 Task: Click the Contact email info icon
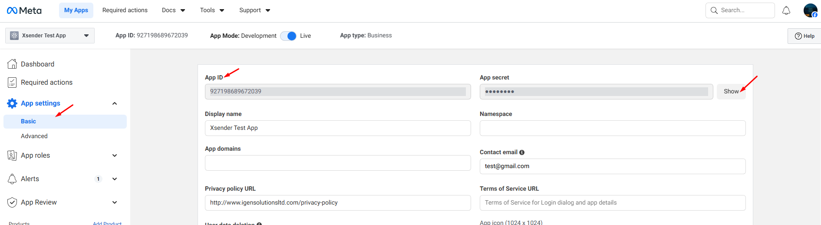coord(522,152)
